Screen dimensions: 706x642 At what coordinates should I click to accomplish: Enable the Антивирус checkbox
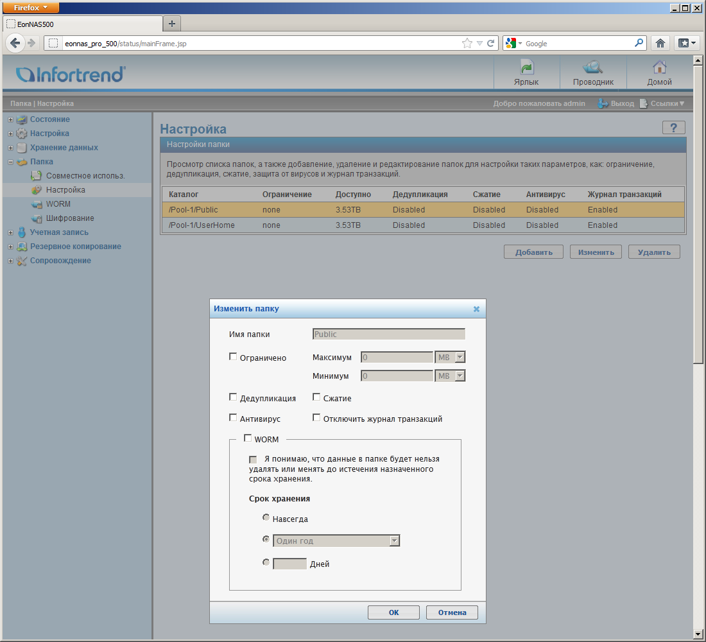click(233, 418)
